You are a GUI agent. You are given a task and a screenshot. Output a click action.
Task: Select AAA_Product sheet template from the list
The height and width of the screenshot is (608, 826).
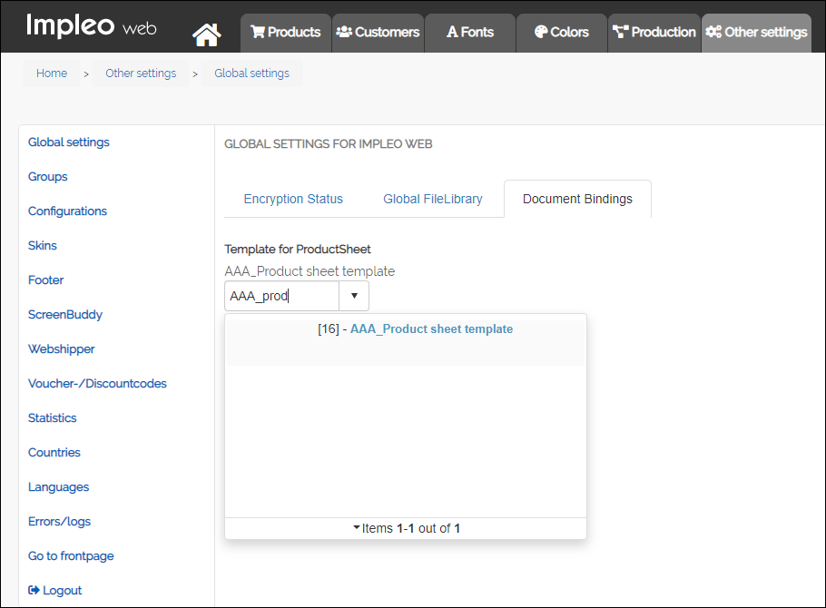(x=431, y=329)
